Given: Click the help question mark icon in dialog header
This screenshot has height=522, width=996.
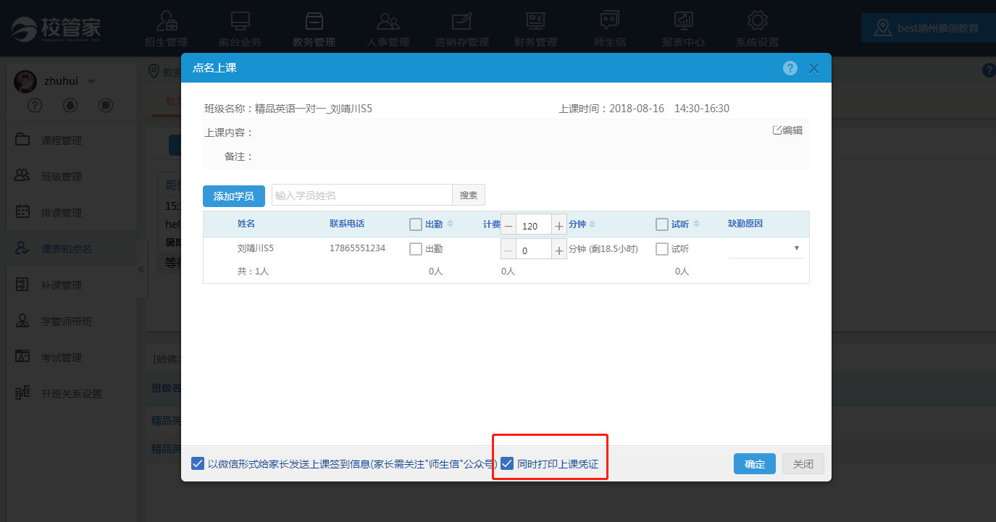Looking at the screenshot, I should point(790,68).
